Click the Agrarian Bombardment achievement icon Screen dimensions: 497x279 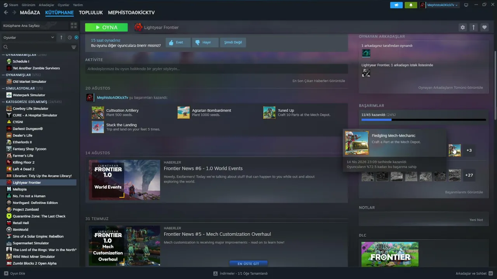pyautogui.click(x=184, y=112)
